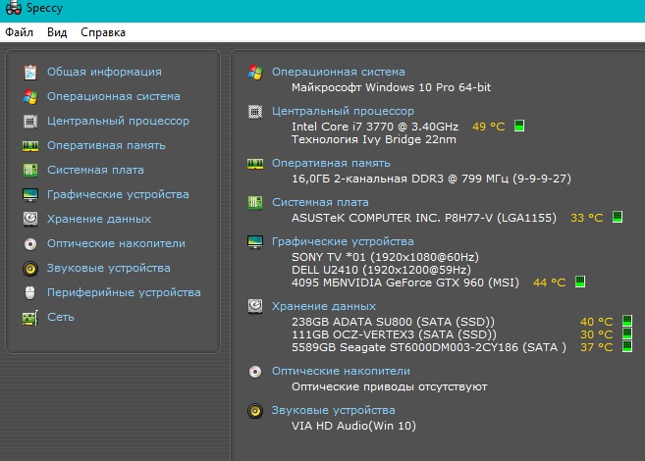The image size is (645, 461).
Task: Click the green indicator beside ADATA SU800 40 °C
Action: click(627, 321)
